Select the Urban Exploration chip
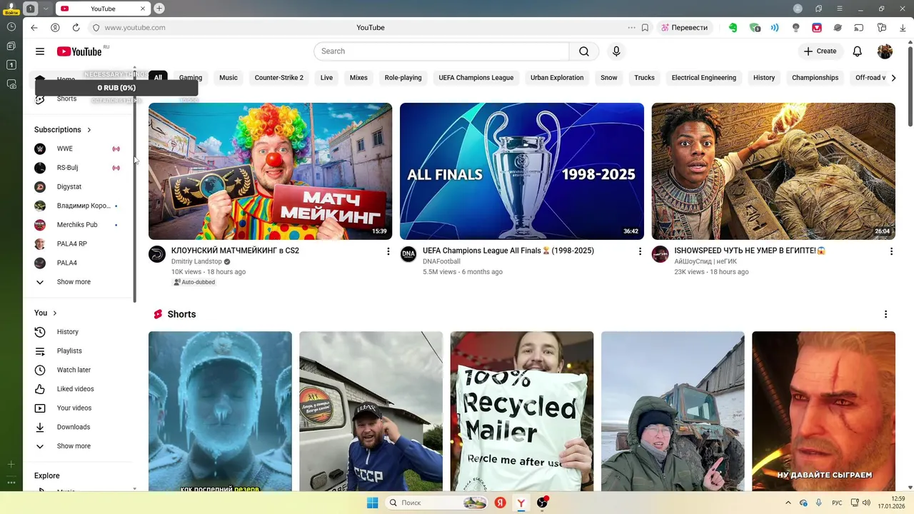Viewport: 914px width, 514px height. click(557, 78)
